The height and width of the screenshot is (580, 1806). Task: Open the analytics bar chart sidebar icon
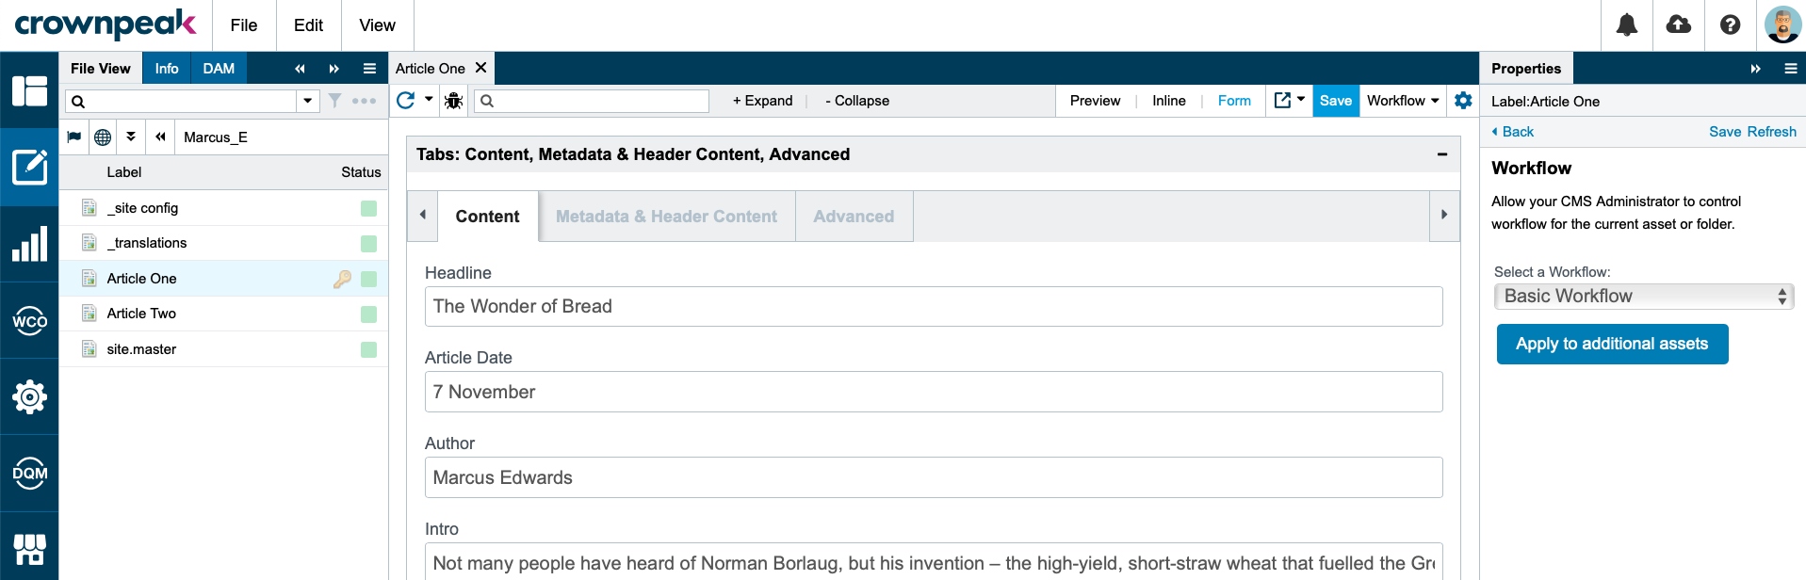[x=29, y=244]
